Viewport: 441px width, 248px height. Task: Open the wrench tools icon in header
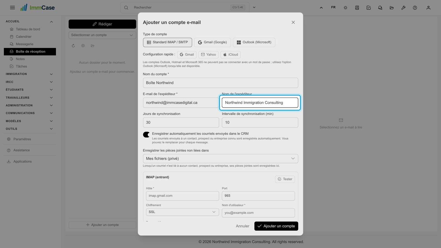click(403, 8)
